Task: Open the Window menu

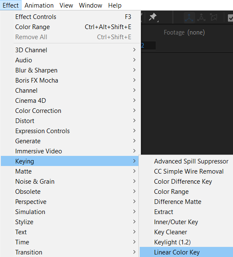Action: click(90, 5)
